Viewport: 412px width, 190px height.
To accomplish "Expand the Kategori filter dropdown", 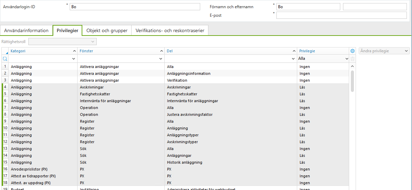I will coord(74,59).
